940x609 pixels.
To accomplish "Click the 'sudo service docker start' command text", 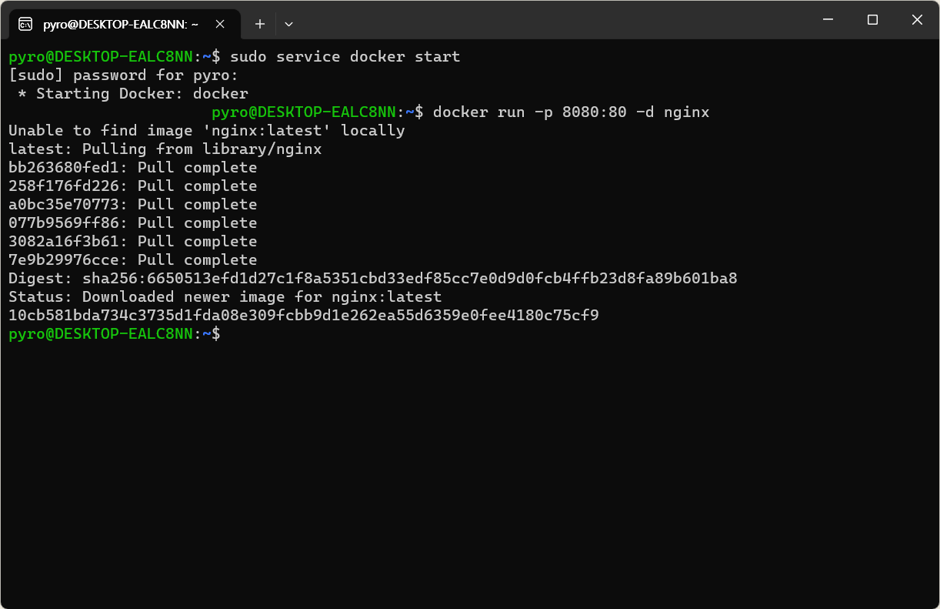I will coord(345,56).
